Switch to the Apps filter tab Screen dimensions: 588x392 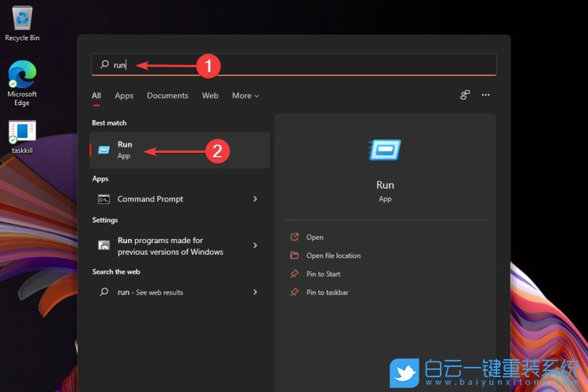124,96
